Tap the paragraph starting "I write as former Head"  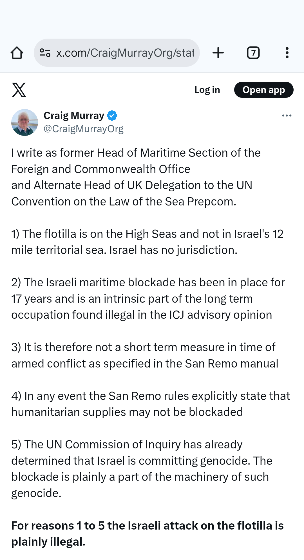click(x=136, y=177)
